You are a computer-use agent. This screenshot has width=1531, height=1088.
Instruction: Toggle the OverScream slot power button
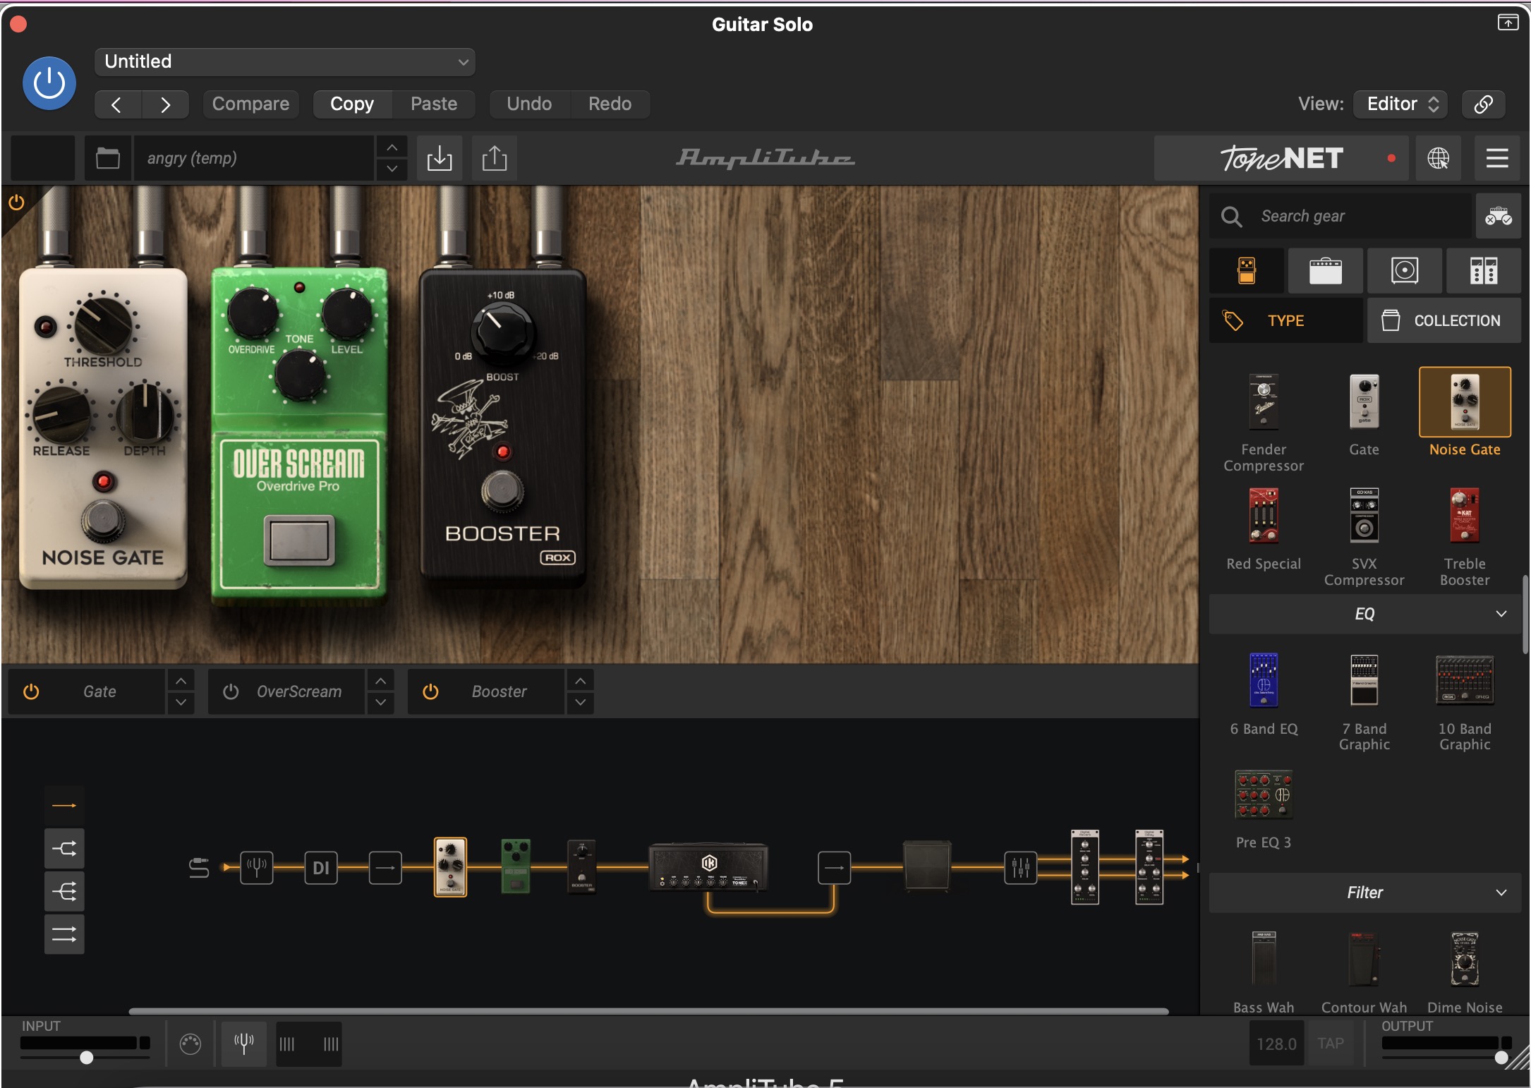pyautogui.click(x=231, y=691)
